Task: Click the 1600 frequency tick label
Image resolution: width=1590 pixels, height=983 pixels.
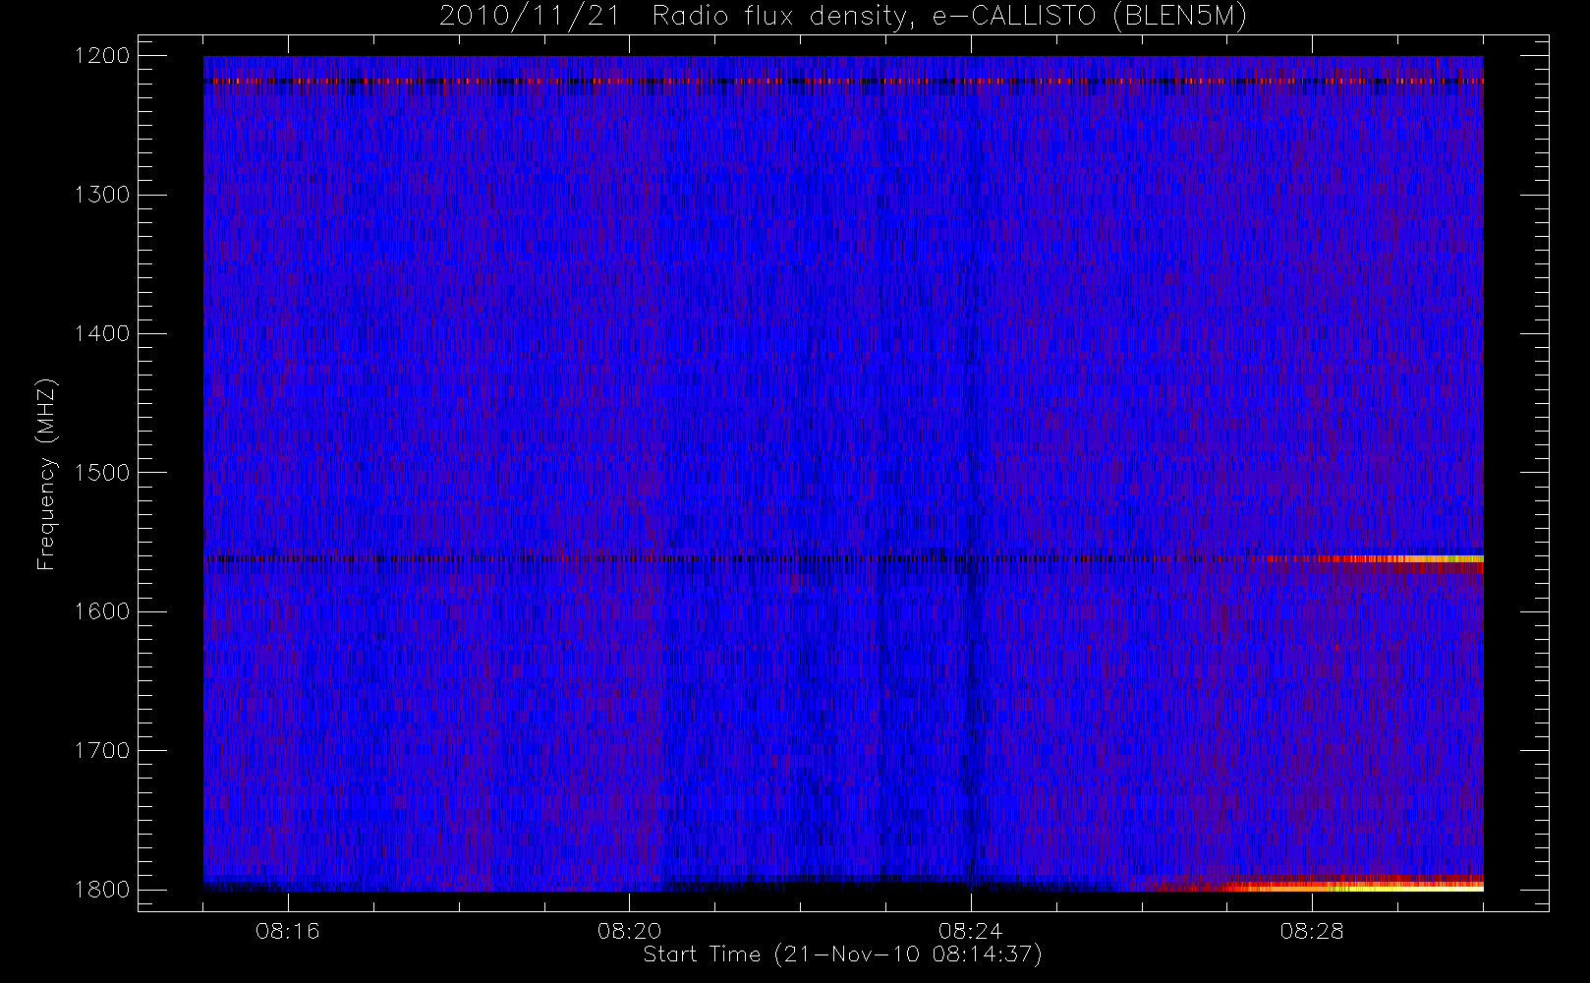Action: 102,611
